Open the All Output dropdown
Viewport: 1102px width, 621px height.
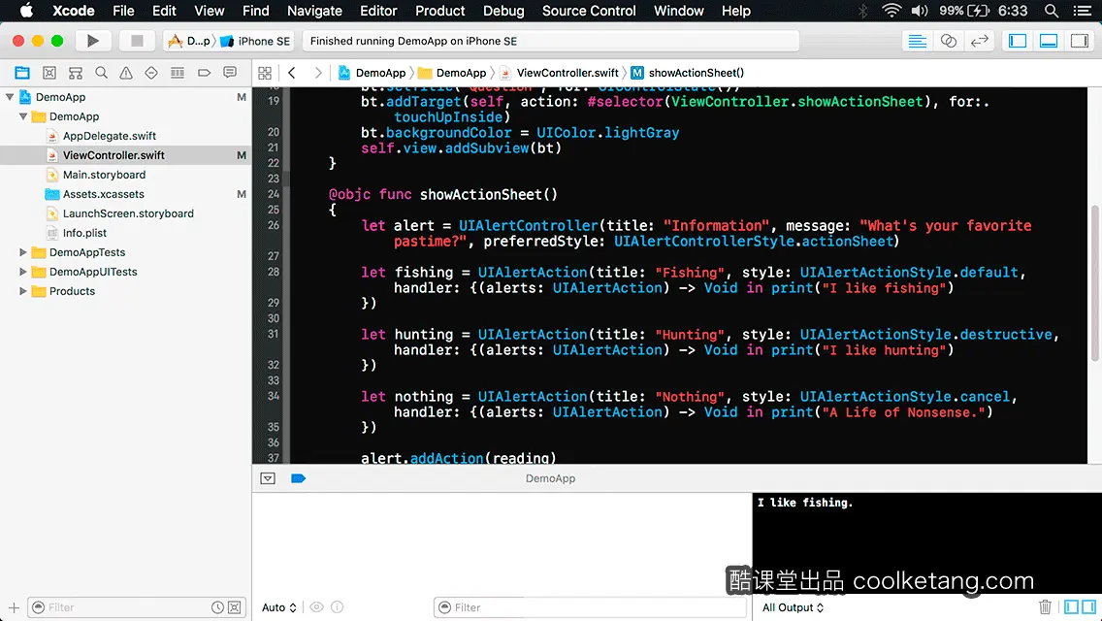[x=793, y=607]
